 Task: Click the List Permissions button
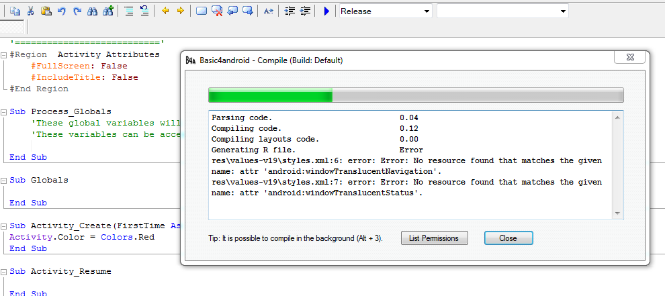(x=433, y=238)
